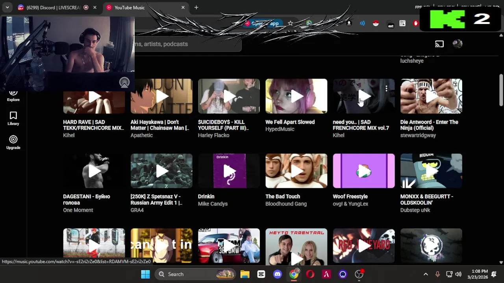
Task: Click the songs, artists, podcasts search field
Action: tap(188, 44)
